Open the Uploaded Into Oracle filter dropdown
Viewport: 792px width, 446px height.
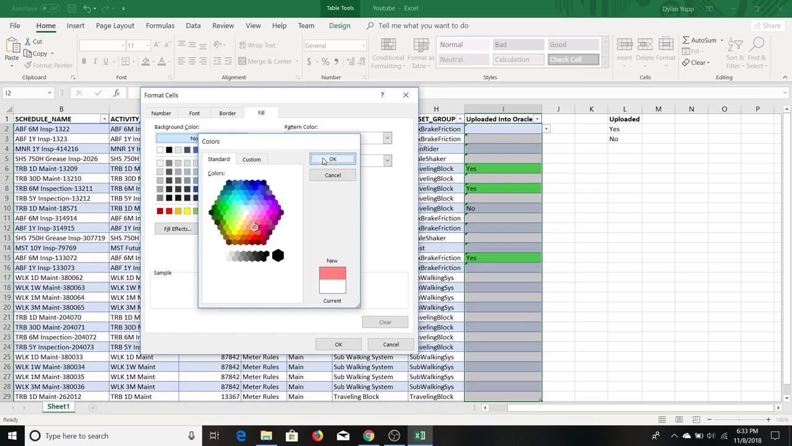pyautogui.click(x=537, y=119)
